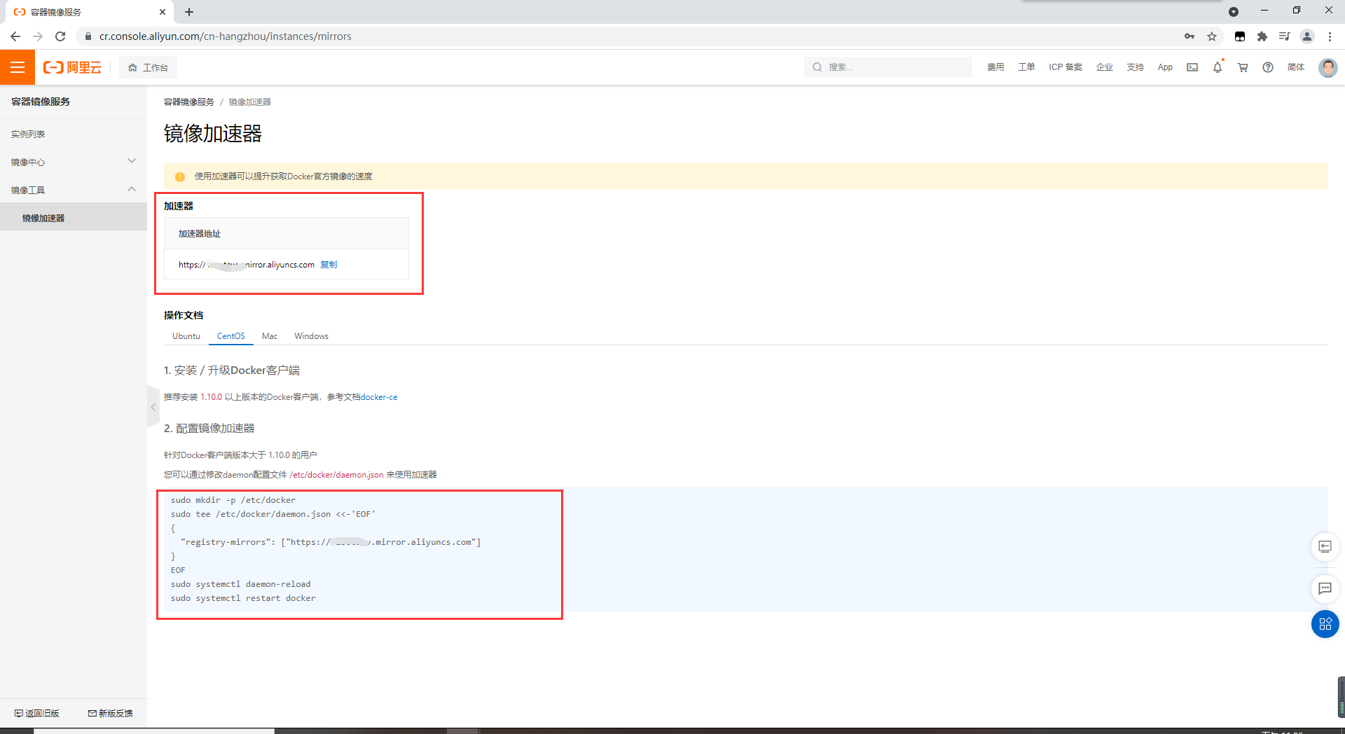The height and width of the screenshot is (734, 1345).
Task: Close the 容器镜像服务 browser tab
Action: (x=163, y=12)
